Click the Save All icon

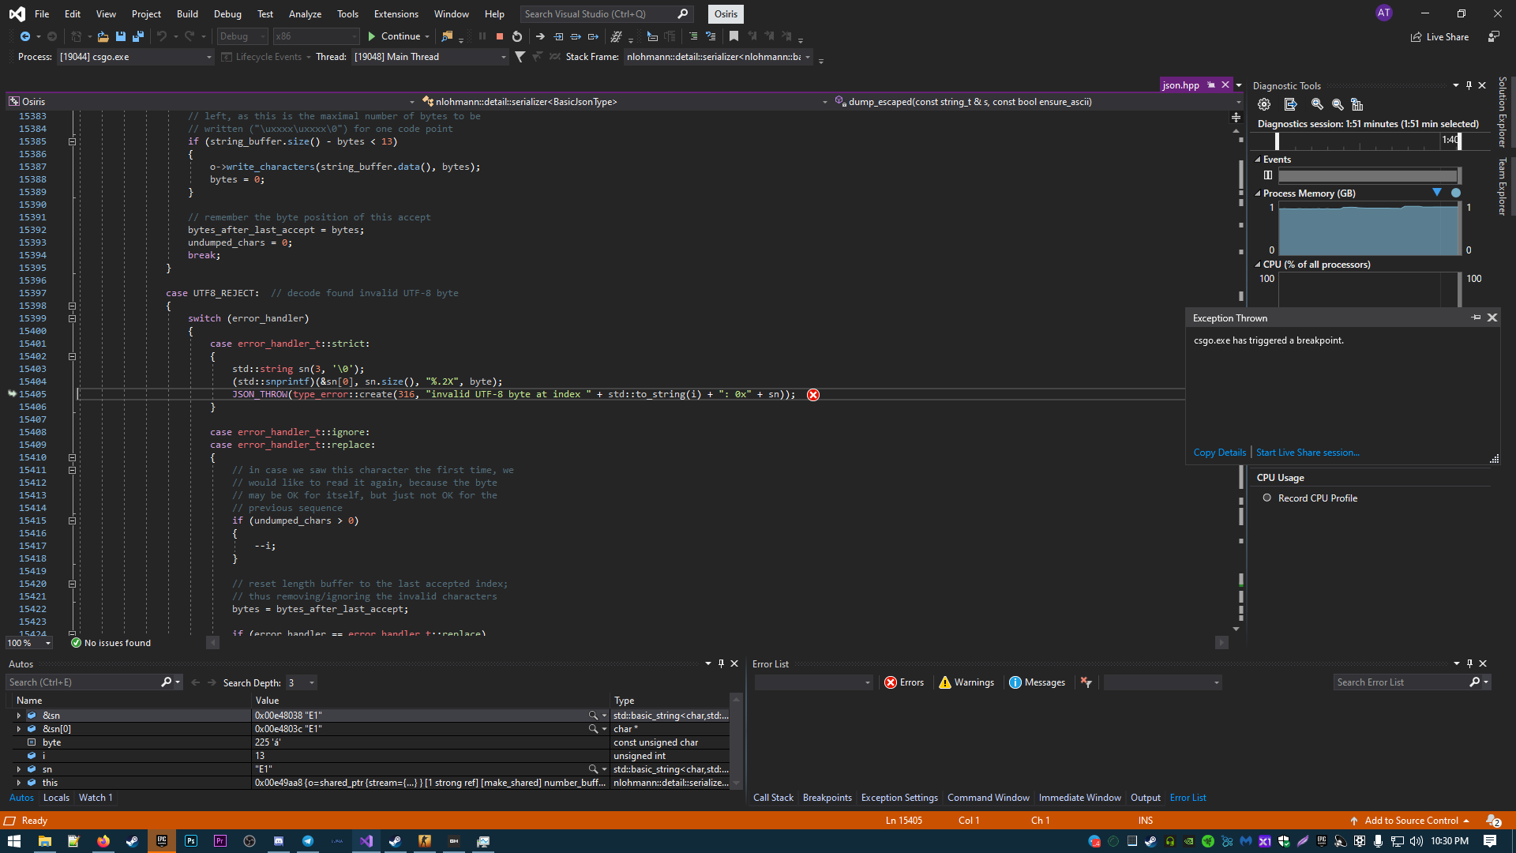[x=137, y=36]
